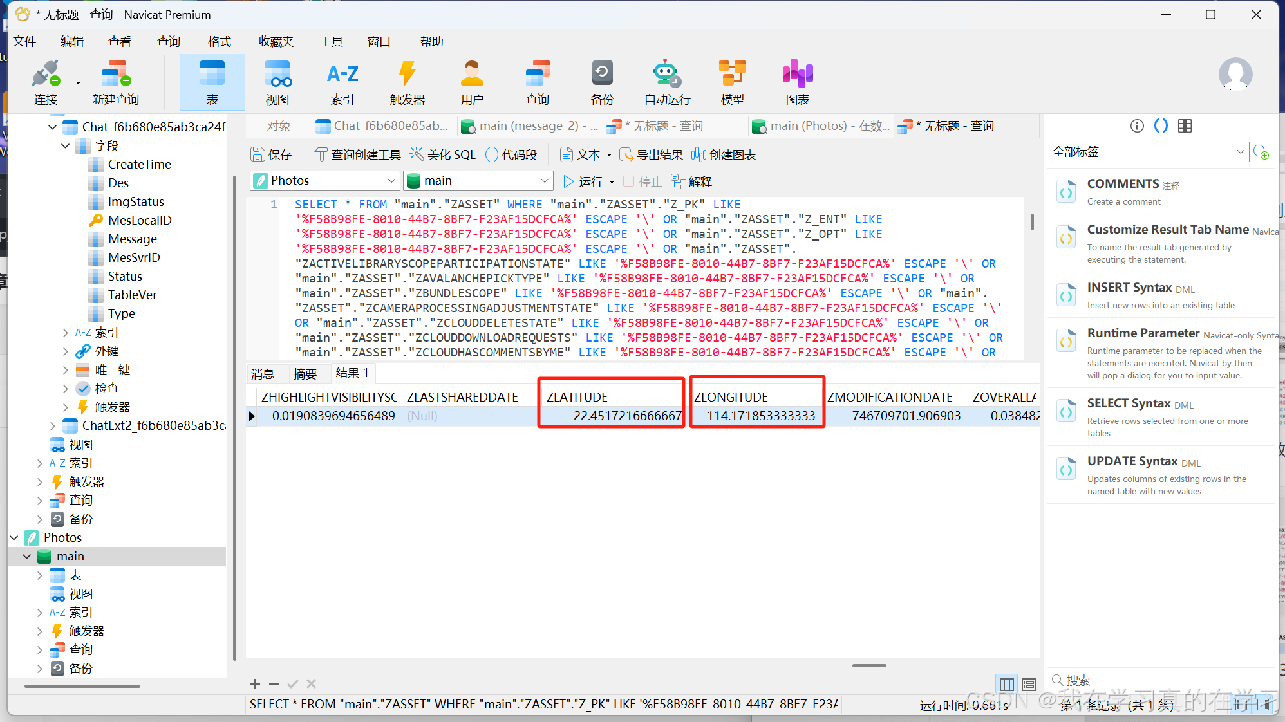The height and width of the screenshot is (722, 1285).
Task: Switch to form view icon
Action: (1029, 684)
